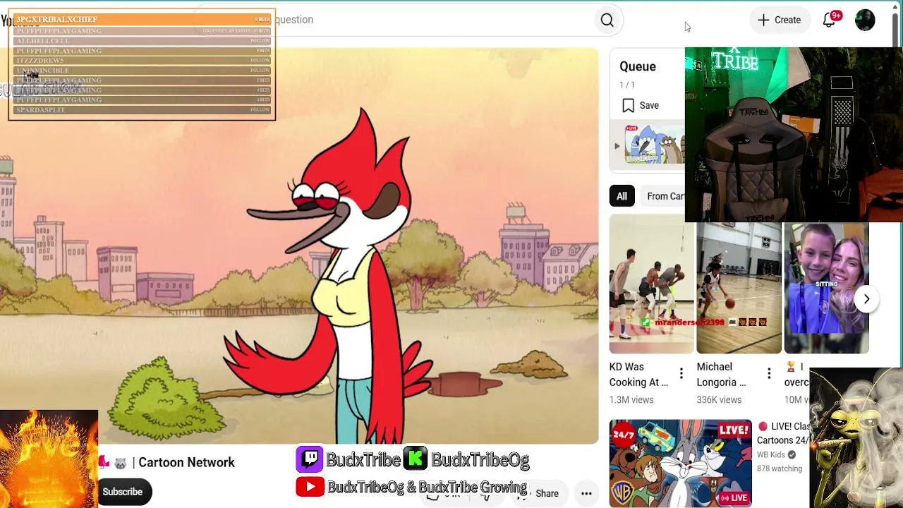Open the account avatar menu
The height and width of the screenshot is (508, 903).
point(865,20)
